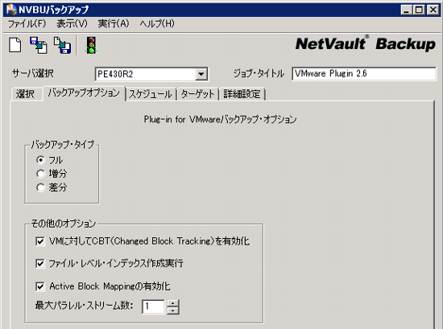Switch to the ターゲット tab
This screenshot has height=329, width=443.
coord(197,94)
